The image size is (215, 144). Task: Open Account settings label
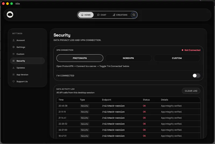click(x=21, y=40)
